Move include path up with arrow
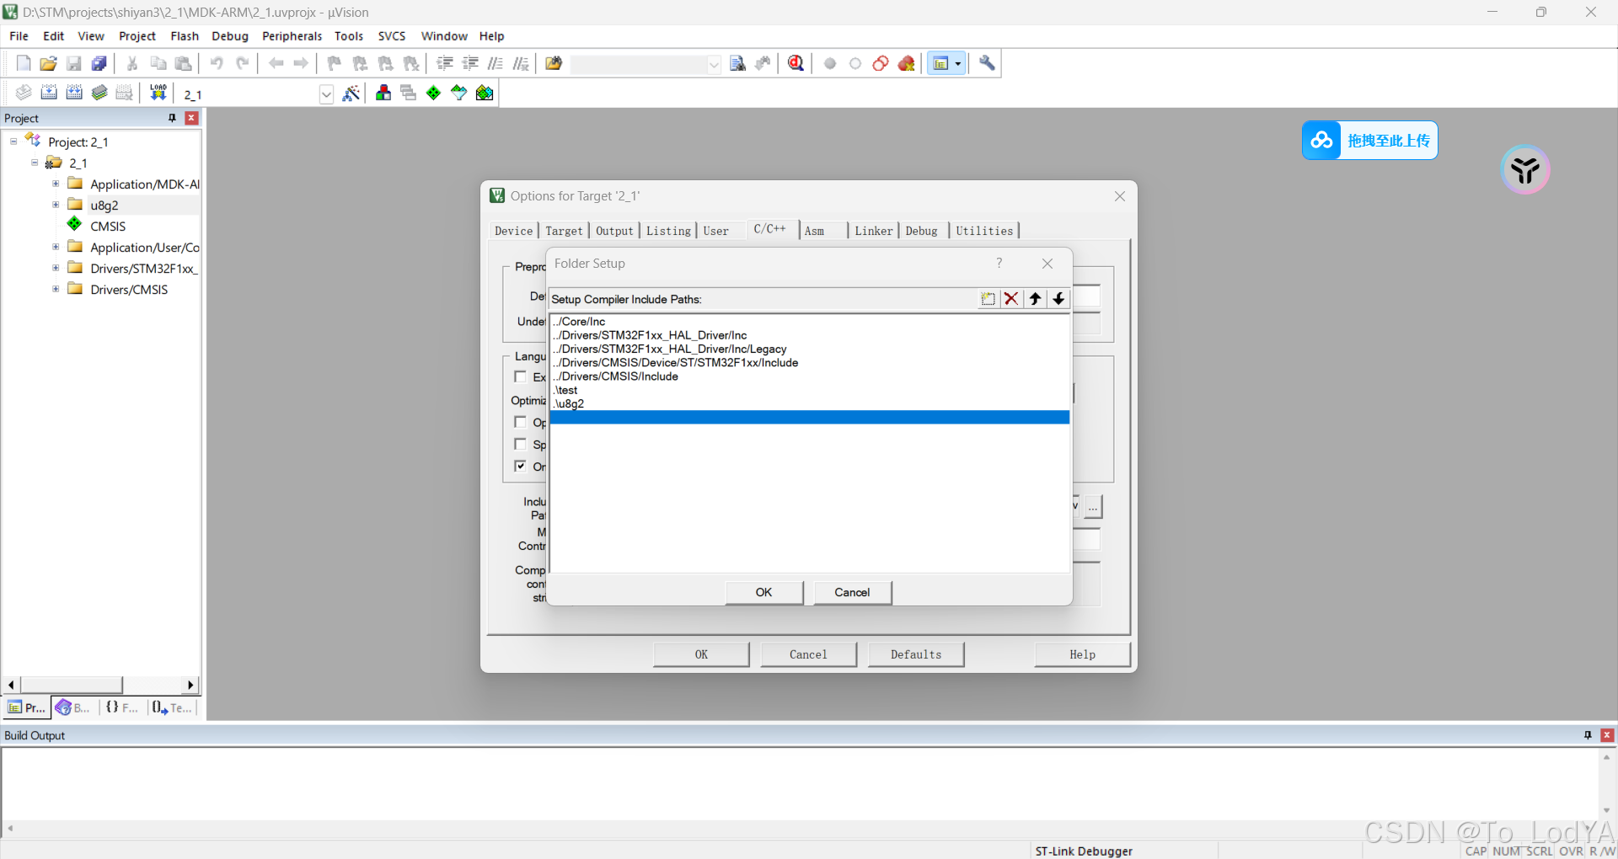This screenshot has width=1618, height=859. 1035,299
